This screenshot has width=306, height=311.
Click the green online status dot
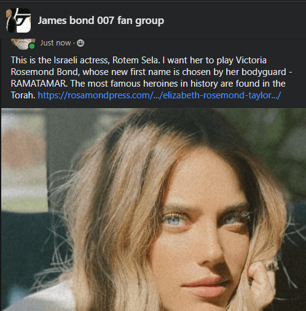[32, 46]
